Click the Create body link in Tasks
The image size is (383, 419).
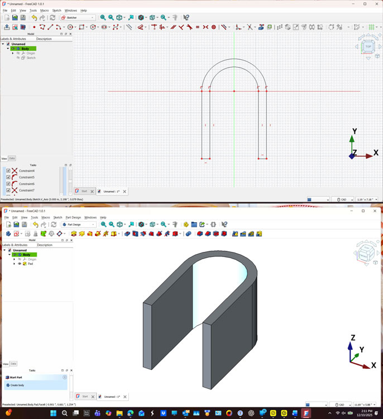[17, 385]
